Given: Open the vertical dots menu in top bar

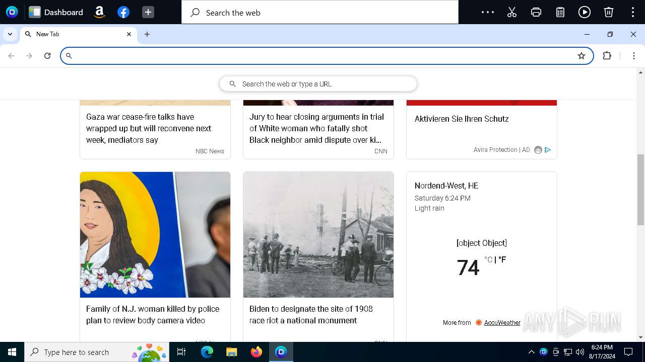Looking at the screenshot, I should tap(633, 12).
